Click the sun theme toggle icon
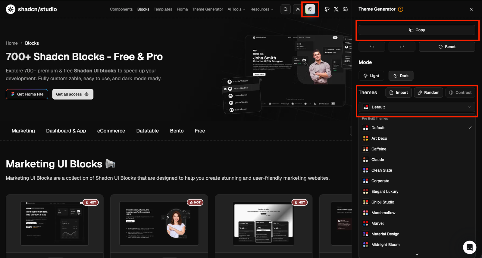This screenshot has width=482, height=258. 298,9
